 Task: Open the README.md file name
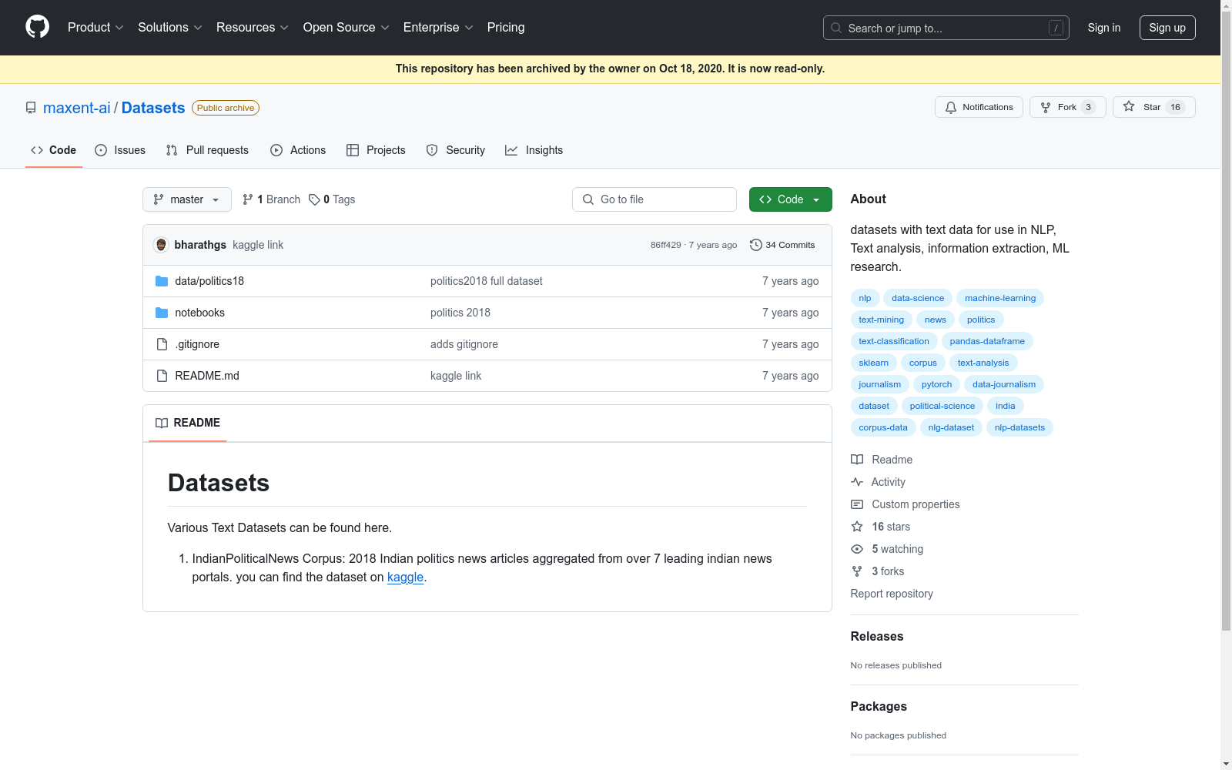pos(207,376)
